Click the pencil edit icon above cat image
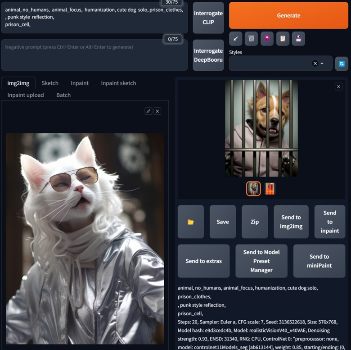The width and height of the screenshot is (351, 350). click(148, 111)
